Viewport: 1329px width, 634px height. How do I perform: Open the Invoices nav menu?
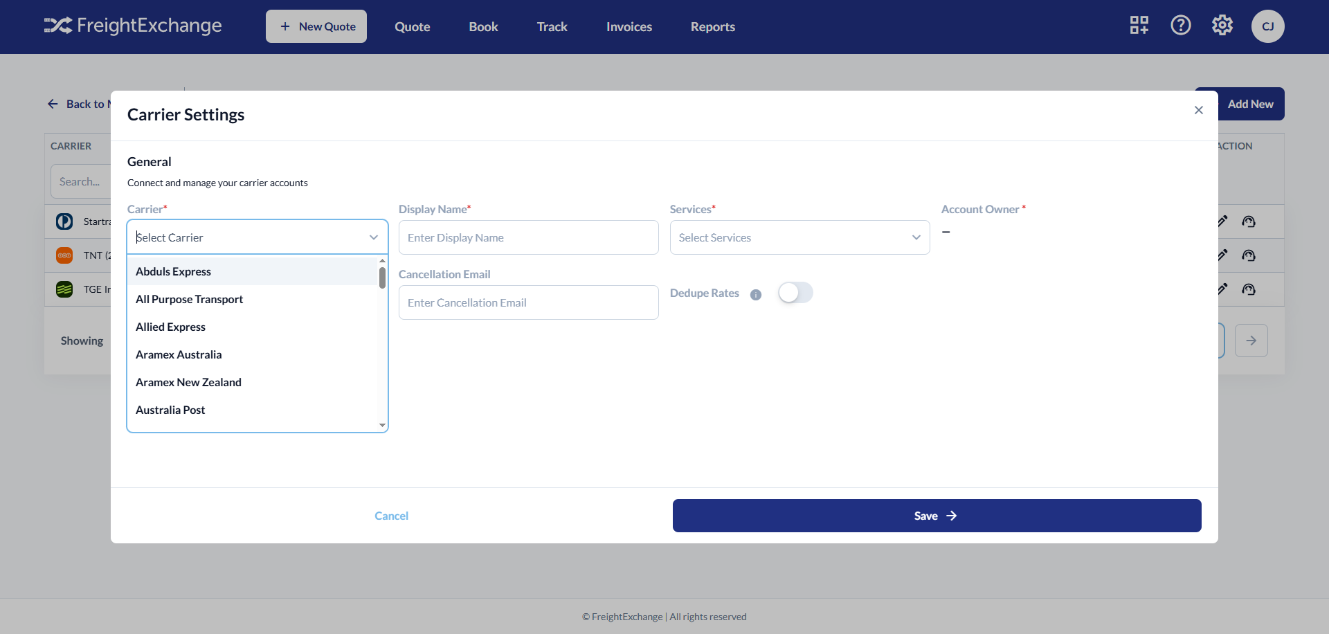pos(629,26)
